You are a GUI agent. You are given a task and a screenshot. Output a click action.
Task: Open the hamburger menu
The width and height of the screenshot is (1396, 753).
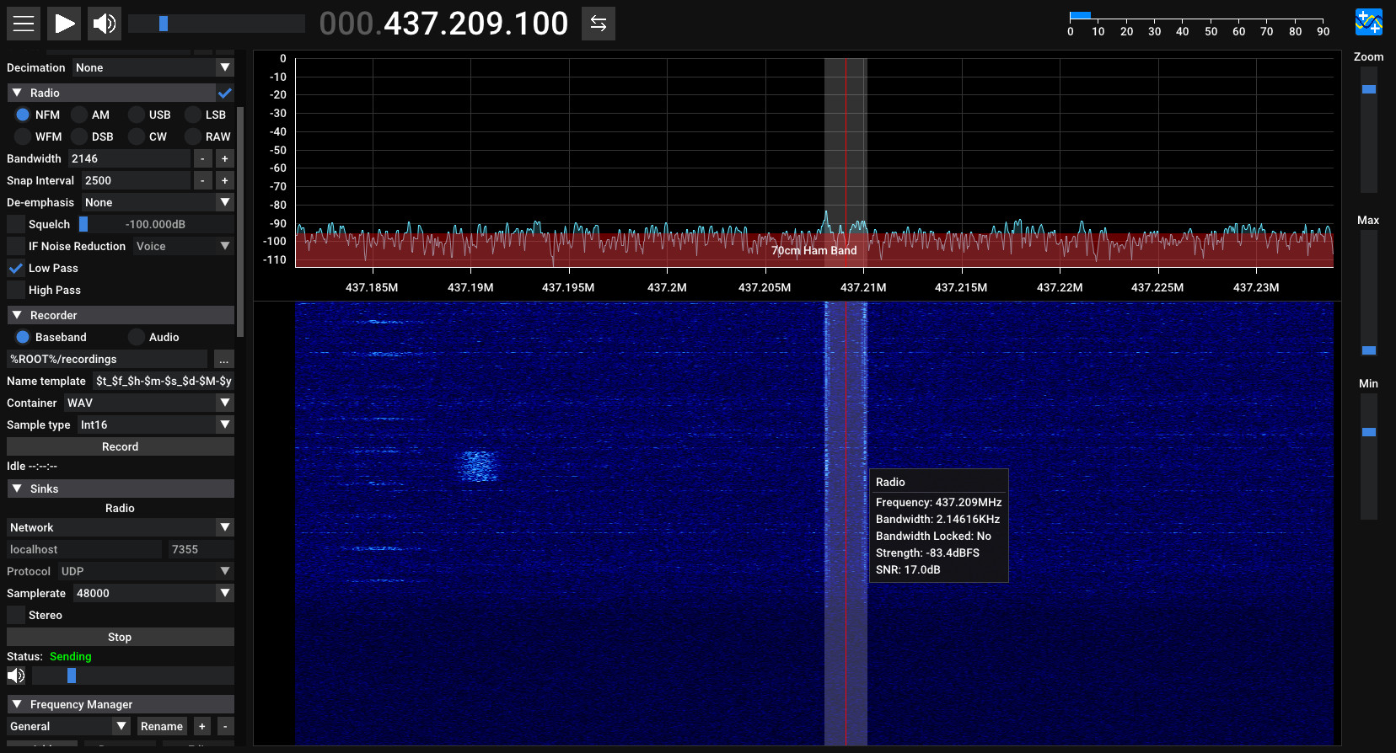tap(24, 24)
